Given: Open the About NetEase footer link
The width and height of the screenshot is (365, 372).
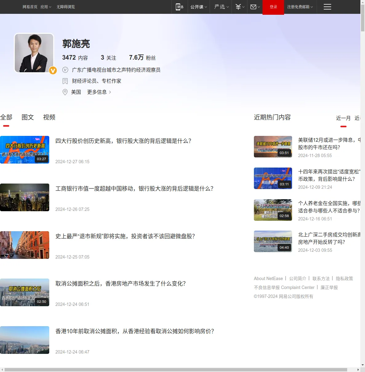Looking at the screenshot, I should (x=268, y=279).
